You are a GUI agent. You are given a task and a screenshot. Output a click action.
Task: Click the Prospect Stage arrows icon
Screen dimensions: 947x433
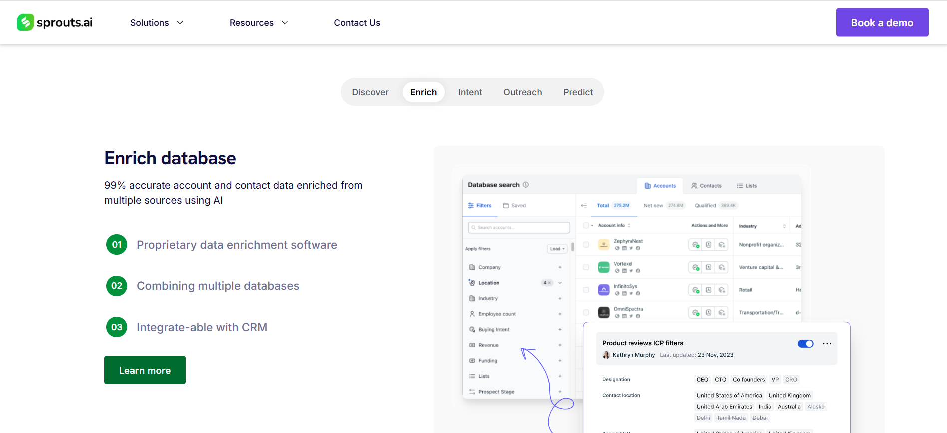point(472,392)
